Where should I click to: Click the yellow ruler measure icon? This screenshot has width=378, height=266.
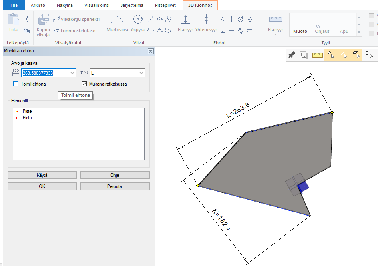(x=317, y=55)
